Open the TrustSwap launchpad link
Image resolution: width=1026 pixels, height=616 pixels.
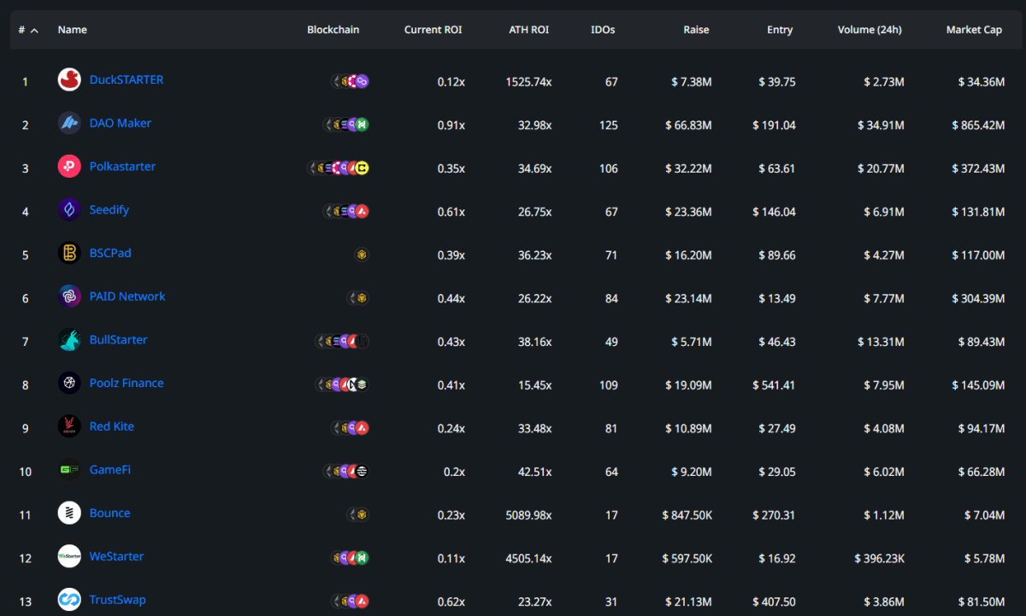[117, 600]
